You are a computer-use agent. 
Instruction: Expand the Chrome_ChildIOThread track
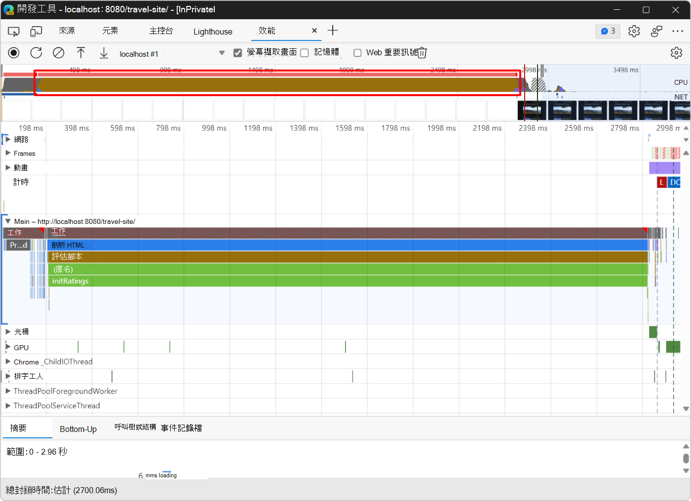tap(8, 361)
